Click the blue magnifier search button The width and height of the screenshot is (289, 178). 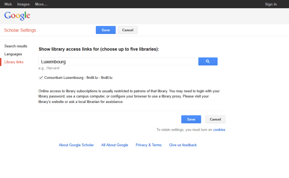point(208,61)
